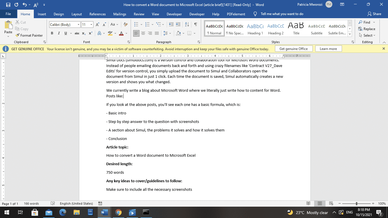Apply subscript formatting

pos(84,33)
